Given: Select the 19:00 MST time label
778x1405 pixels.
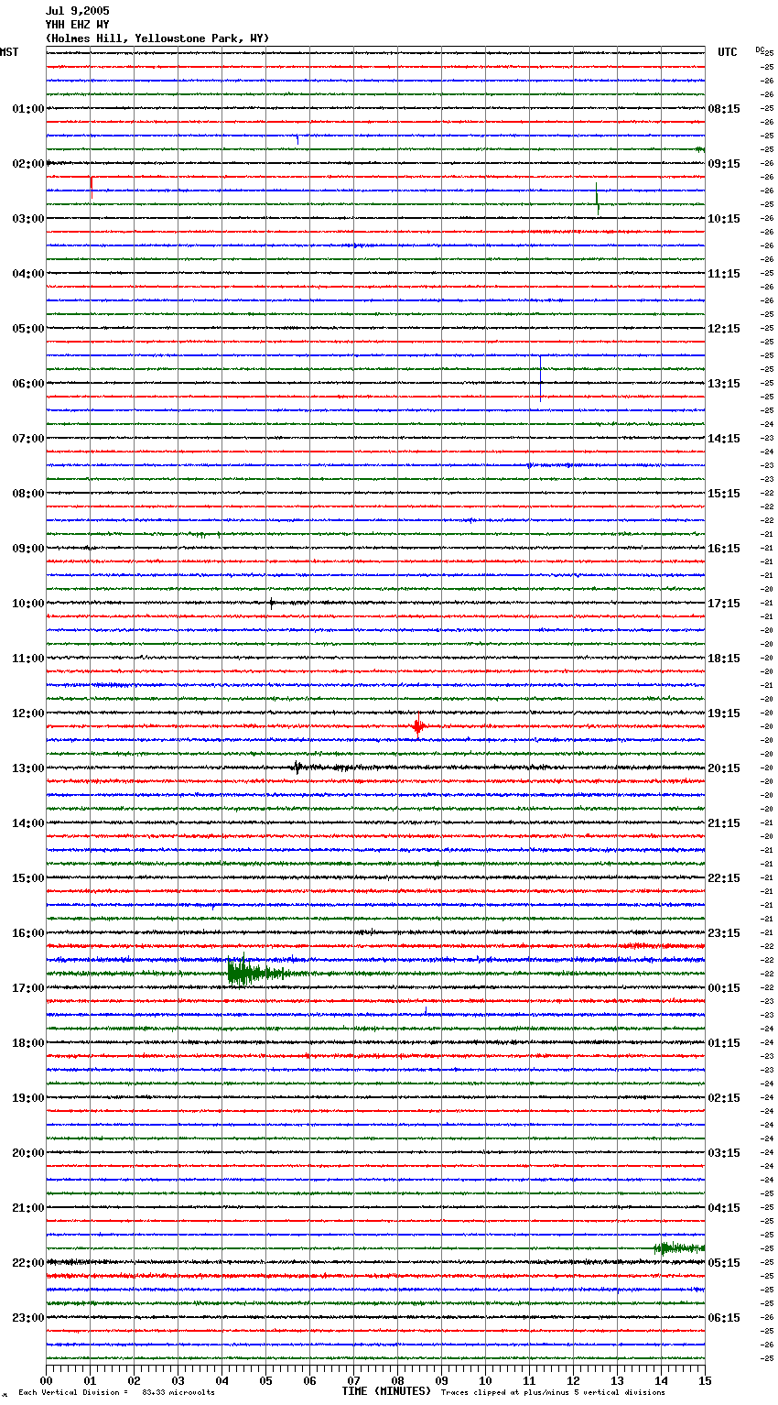Looking at the screenshot, I should [28, 1098].
